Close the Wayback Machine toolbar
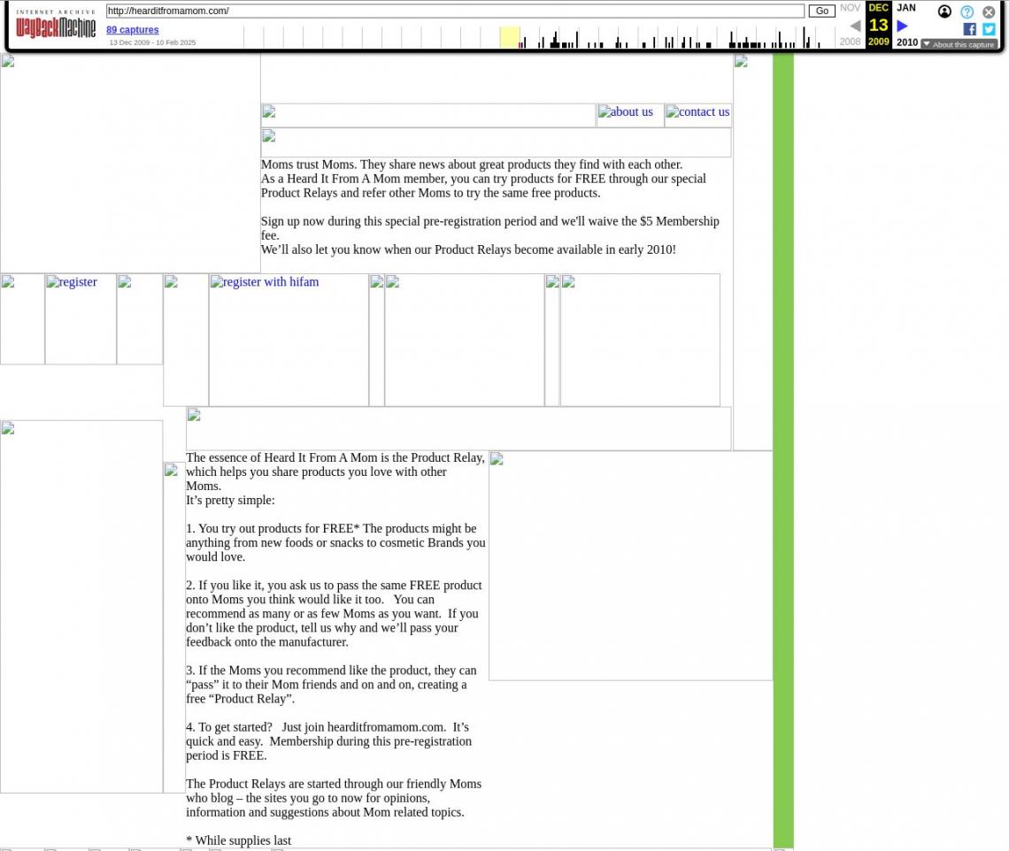Viewport: 1009px width, 851px height. pos(989,11)
